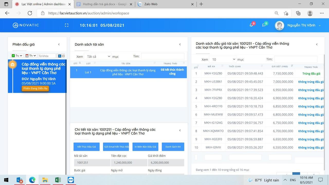
Task: Click the Từ khóa keyword search field
Action: coord(47,56)
